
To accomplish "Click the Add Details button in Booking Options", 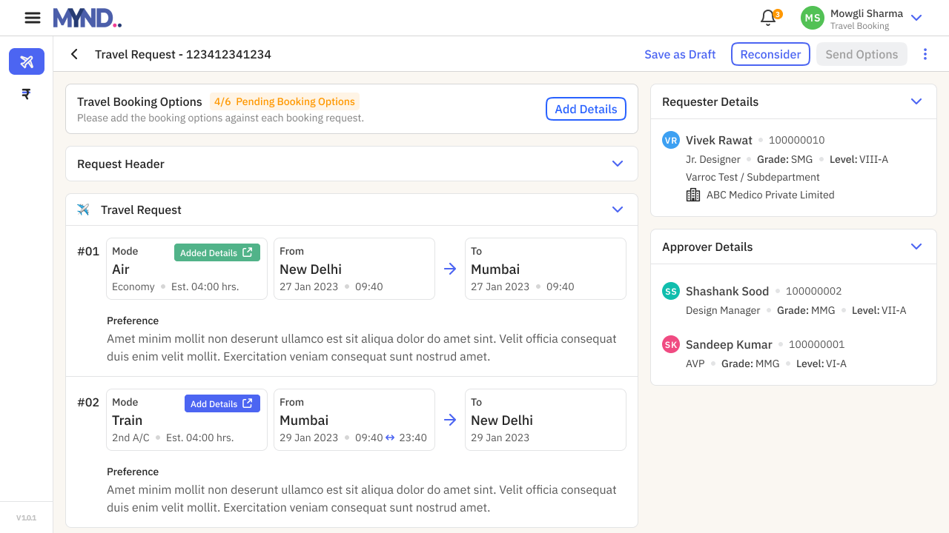I will pos(586,109).
